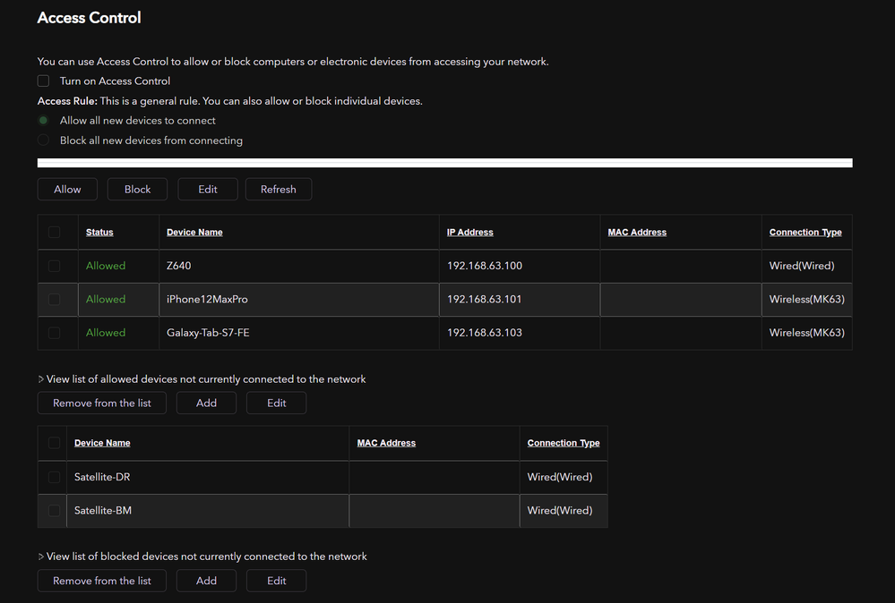Click MAC Address header in the Satellite table

pos(386,443)
